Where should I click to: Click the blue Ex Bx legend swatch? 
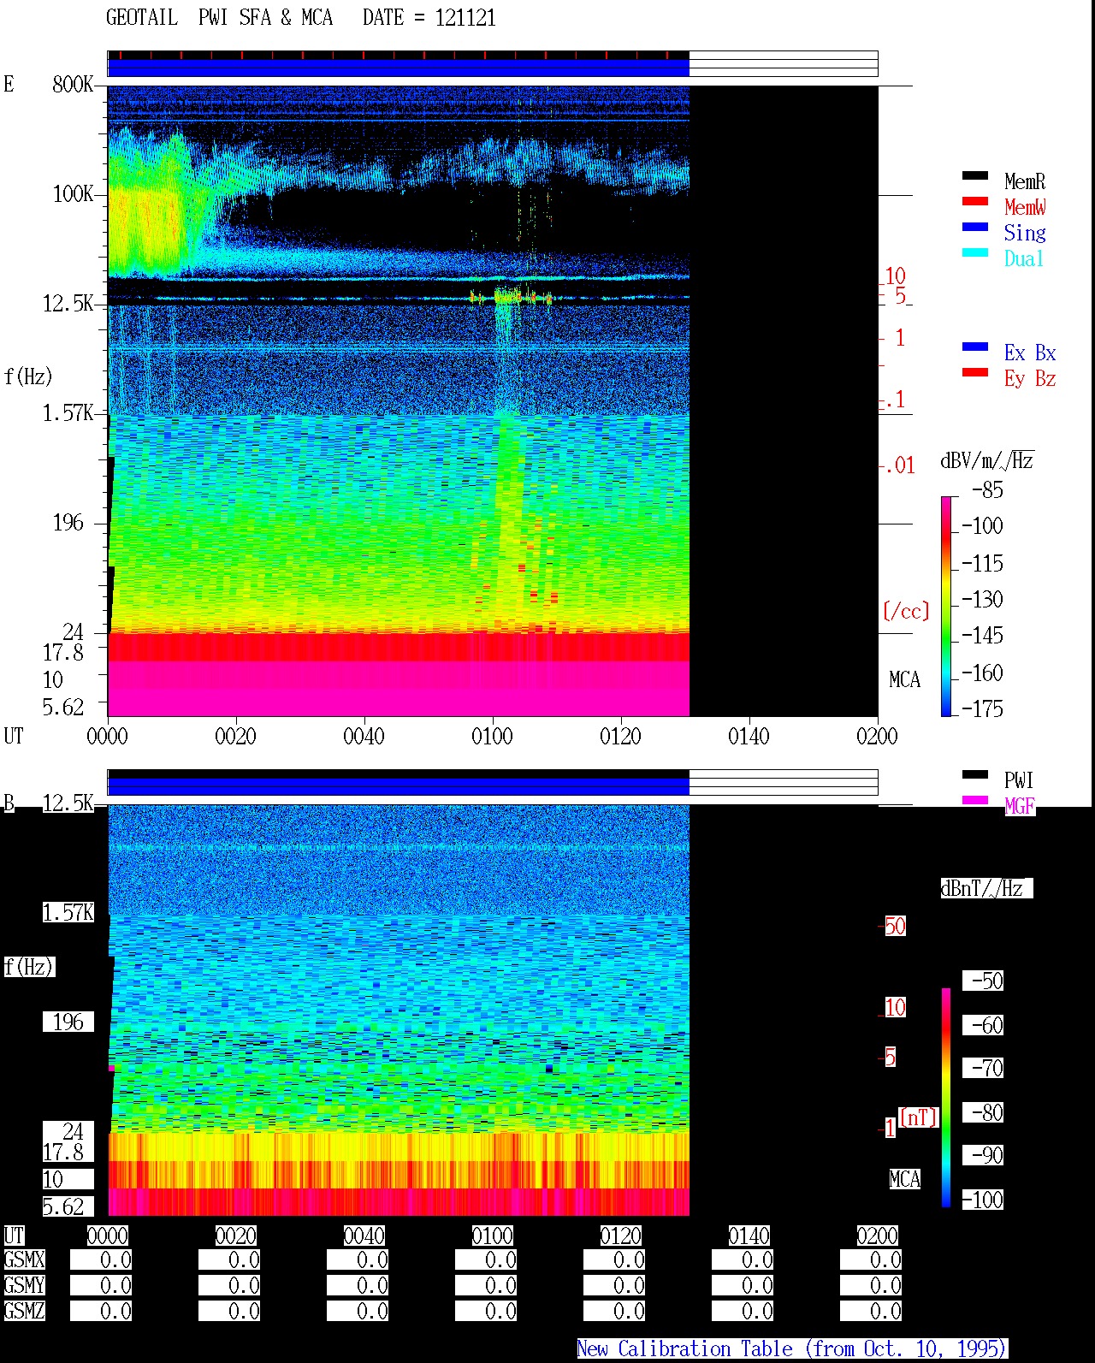coord(975,347)
